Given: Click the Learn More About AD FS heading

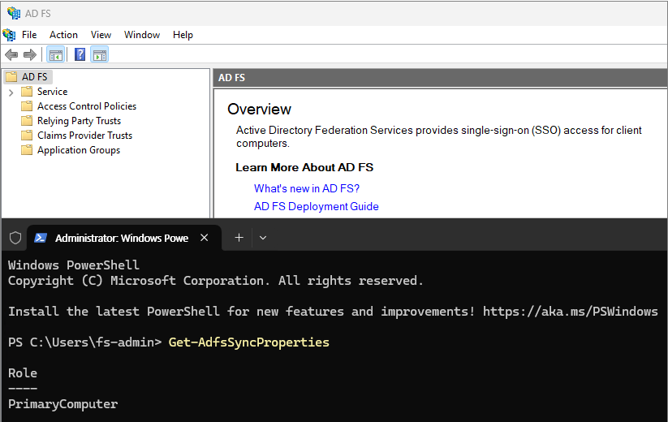Looking at the screenshot, I should coord(304,167).
